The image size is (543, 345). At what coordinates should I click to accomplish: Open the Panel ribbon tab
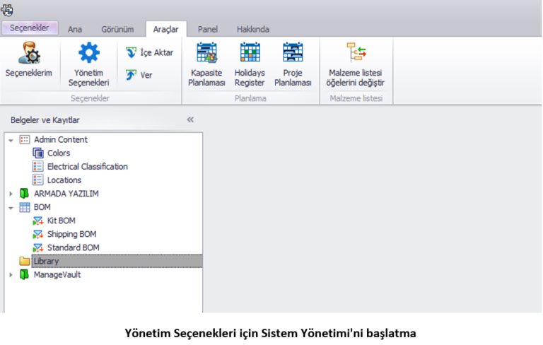pyautogui.click(x=207, y=29)
